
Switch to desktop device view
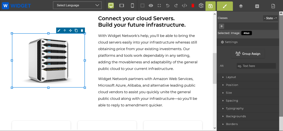111,5
